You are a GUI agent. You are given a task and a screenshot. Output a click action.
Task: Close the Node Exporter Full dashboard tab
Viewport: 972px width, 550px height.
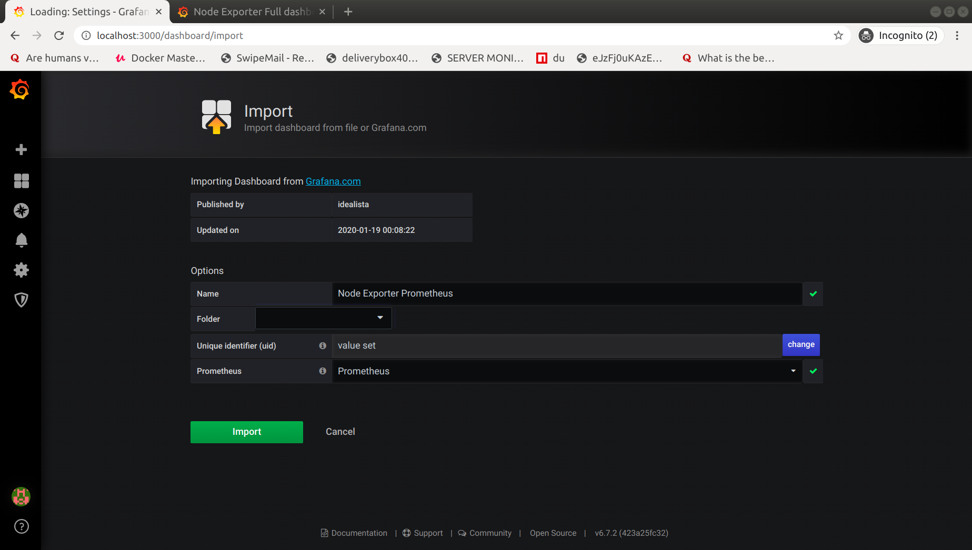click(322, 12)
